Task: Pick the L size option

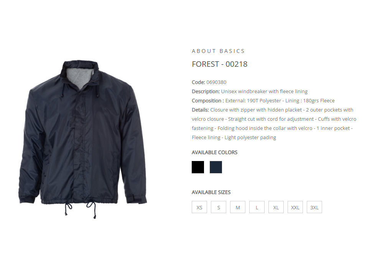Action: [x=257, y=207]
